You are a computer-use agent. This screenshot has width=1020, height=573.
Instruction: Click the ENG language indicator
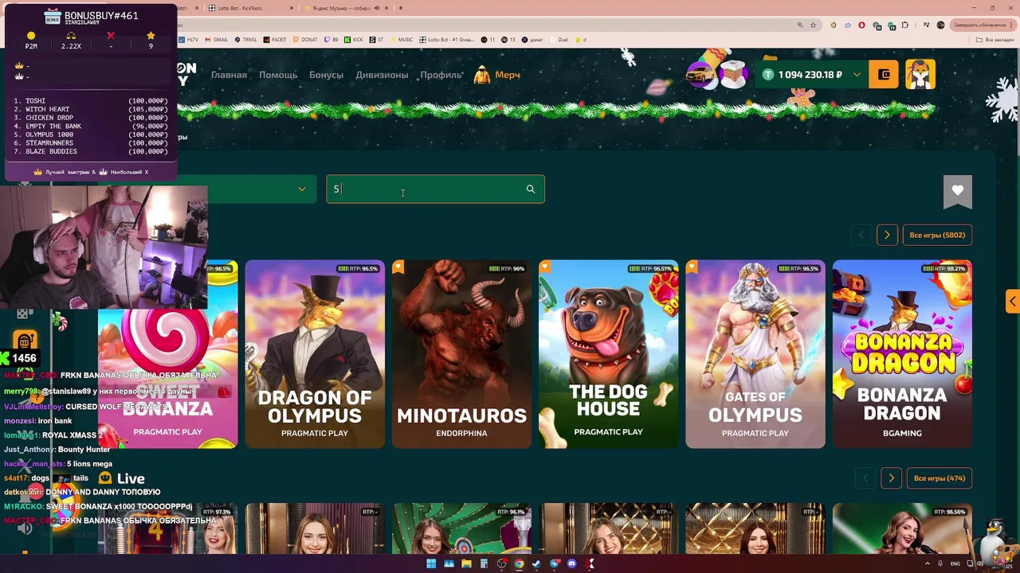tap(955, 563)
